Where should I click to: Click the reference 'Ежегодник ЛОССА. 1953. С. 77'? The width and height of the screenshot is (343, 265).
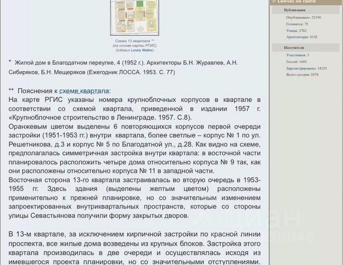131,72
